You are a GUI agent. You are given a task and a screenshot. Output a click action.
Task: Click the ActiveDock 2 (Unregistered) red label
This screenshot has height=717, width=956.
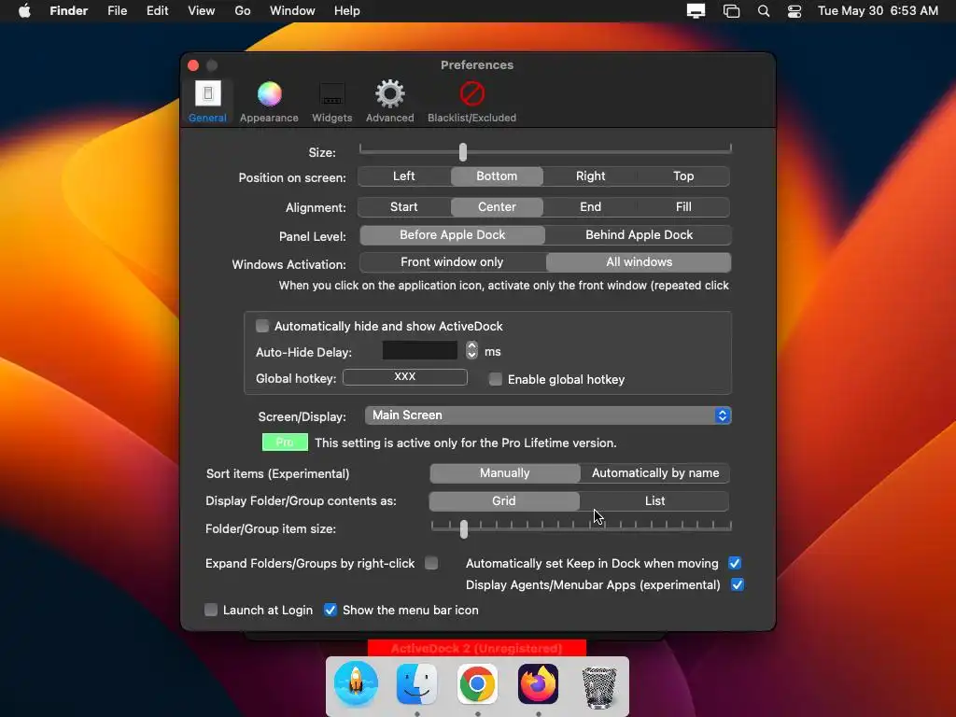477,648
